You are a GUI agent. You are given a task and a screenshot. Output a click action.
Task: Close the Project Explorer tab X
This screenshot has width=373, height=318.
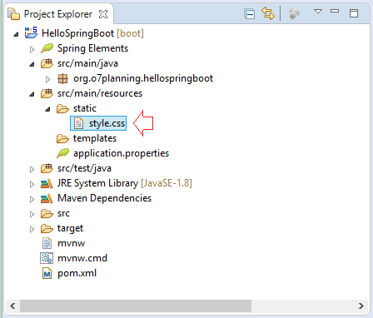pyautogui.click(x=103, y=14)
